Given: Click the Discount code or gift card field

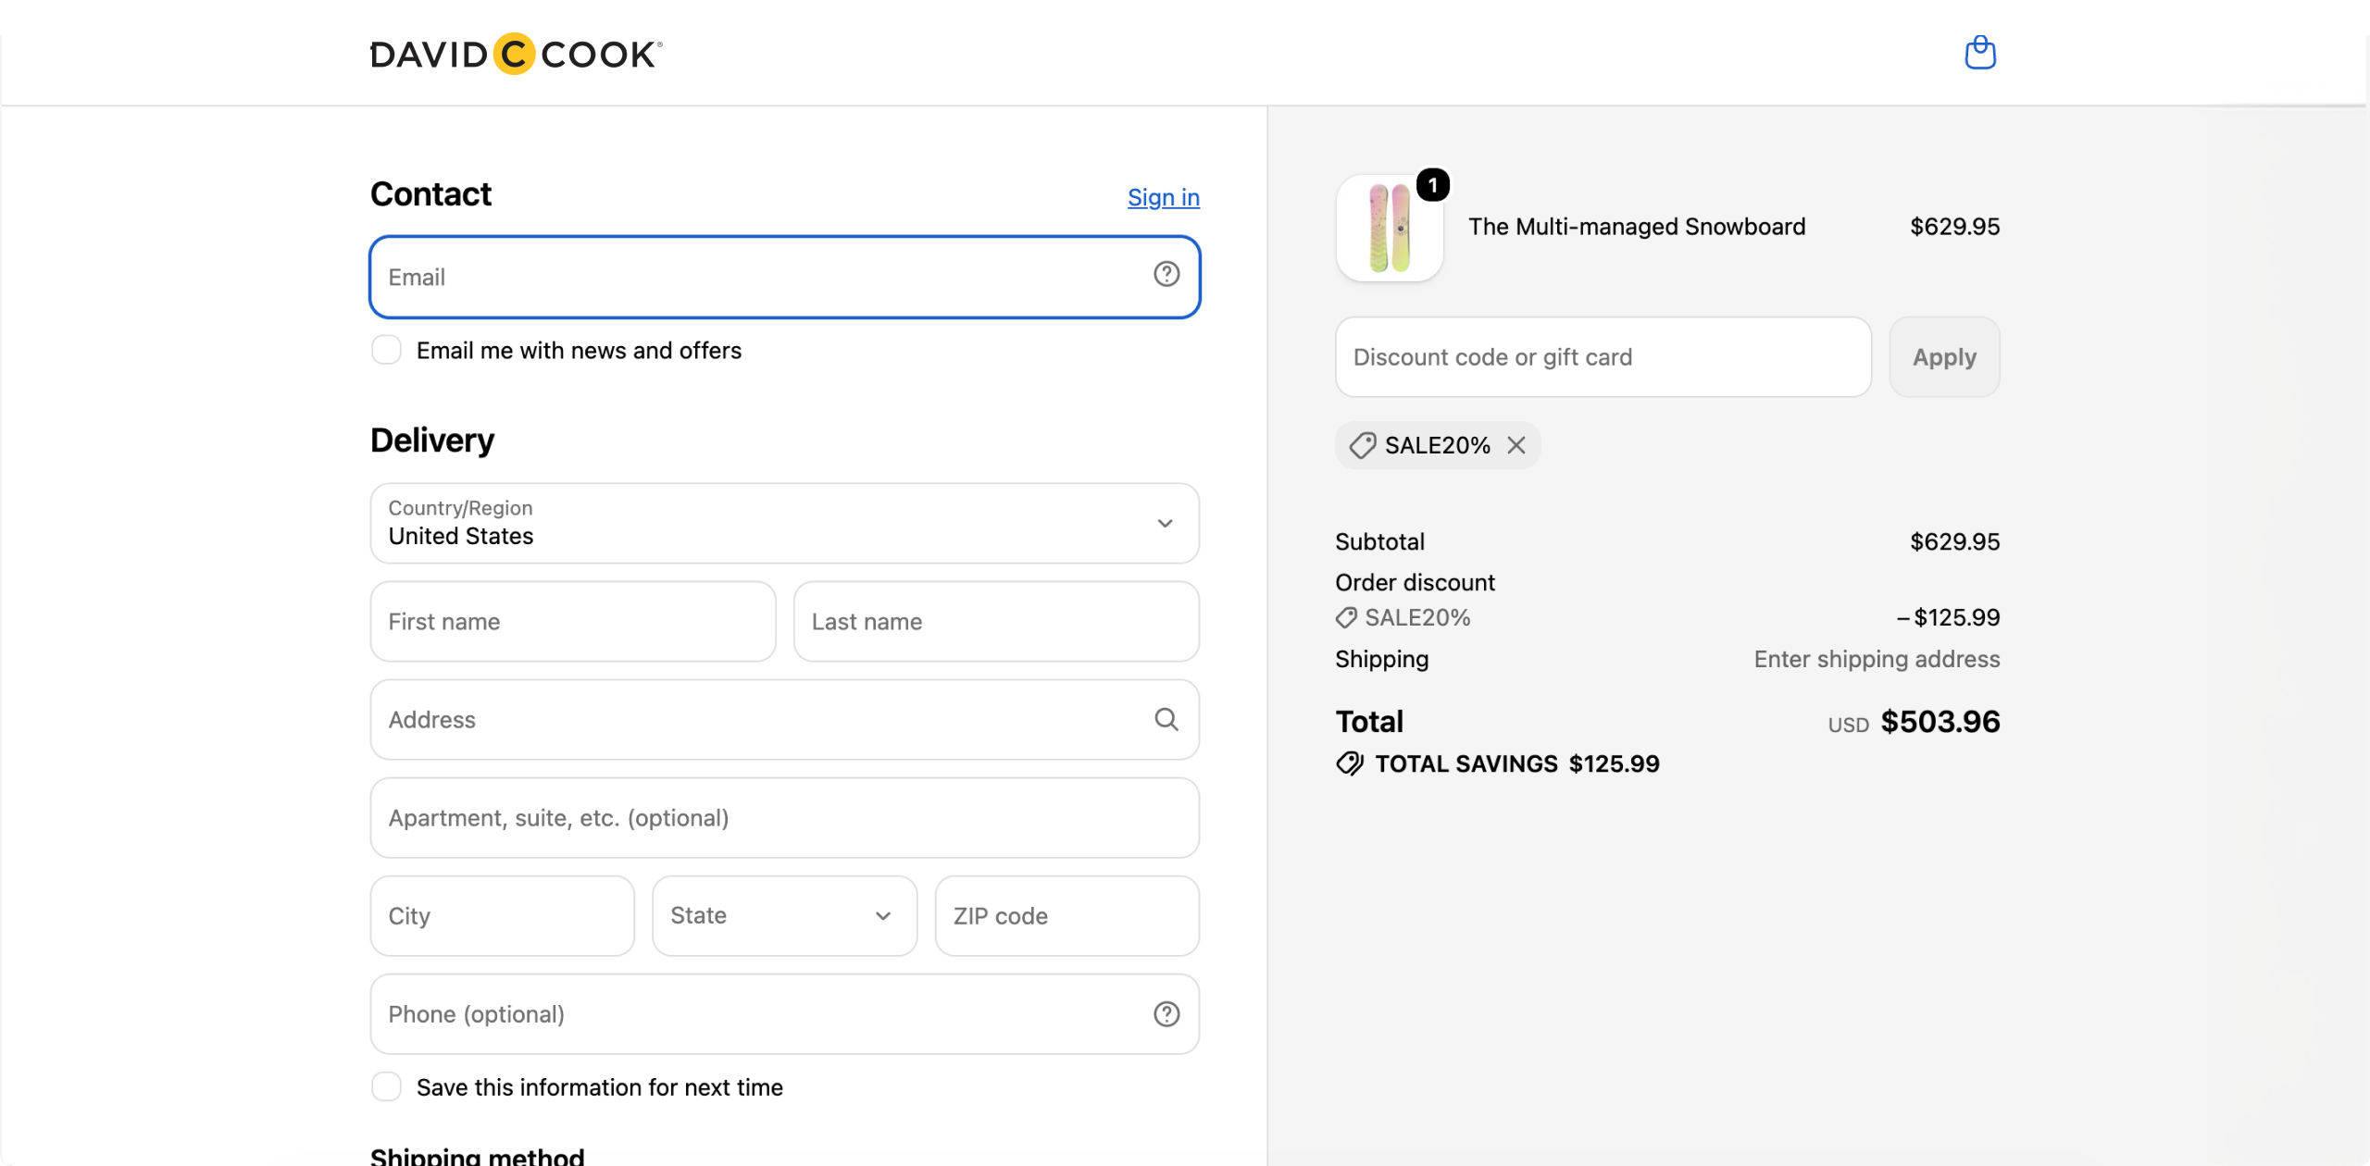Looking at the screenshot, I should (x=1603, y=357).
